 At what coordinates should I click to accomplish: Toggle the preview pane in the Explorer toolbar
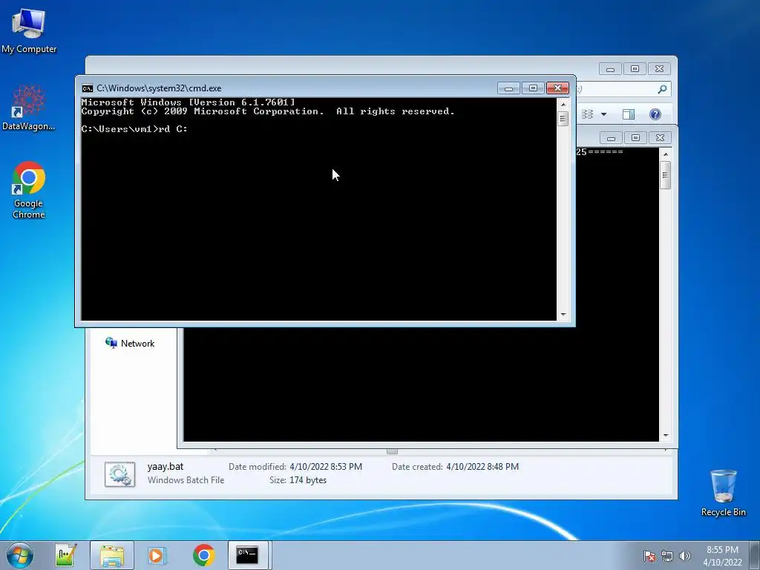pyautogui.click(x=629, y=114)
